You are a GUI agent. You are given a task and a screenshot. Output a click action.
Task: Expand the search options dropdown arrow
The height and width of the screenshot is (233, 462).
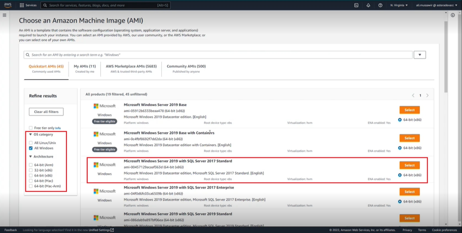[419, 55]
